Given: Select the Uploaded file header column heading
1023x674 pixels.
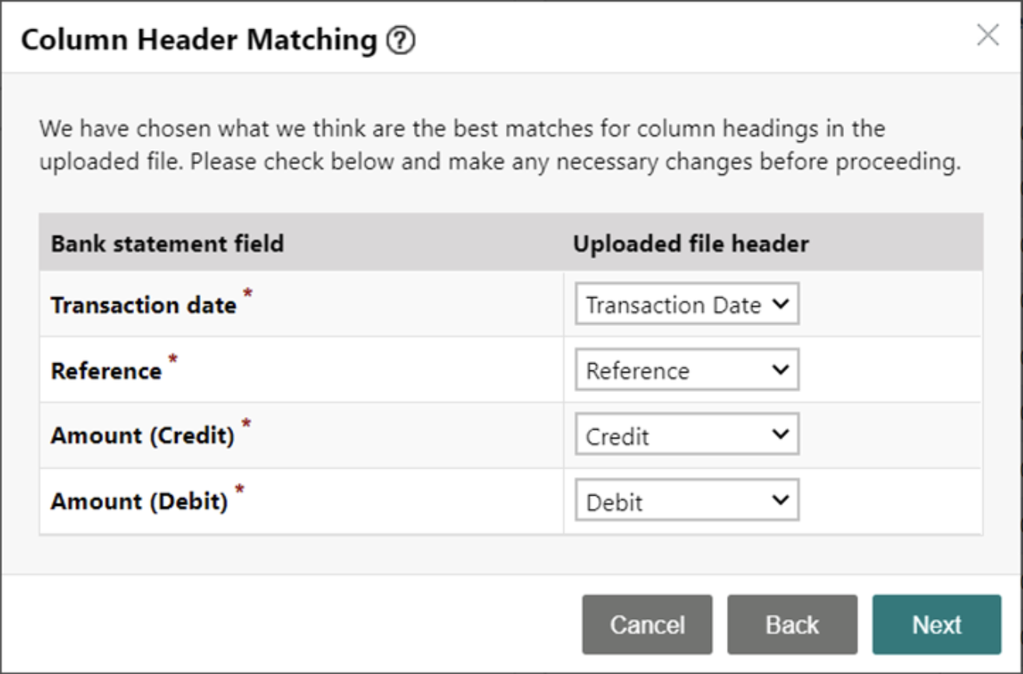Looking at the screenshot, I should (691, 244).
